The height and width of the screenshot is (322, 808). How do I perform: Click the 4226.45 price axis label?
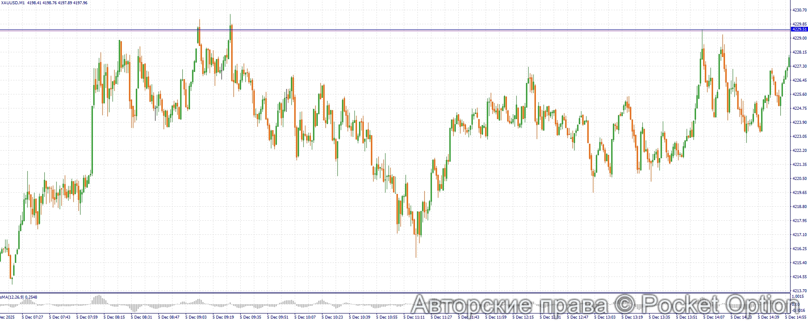point(799,80)
